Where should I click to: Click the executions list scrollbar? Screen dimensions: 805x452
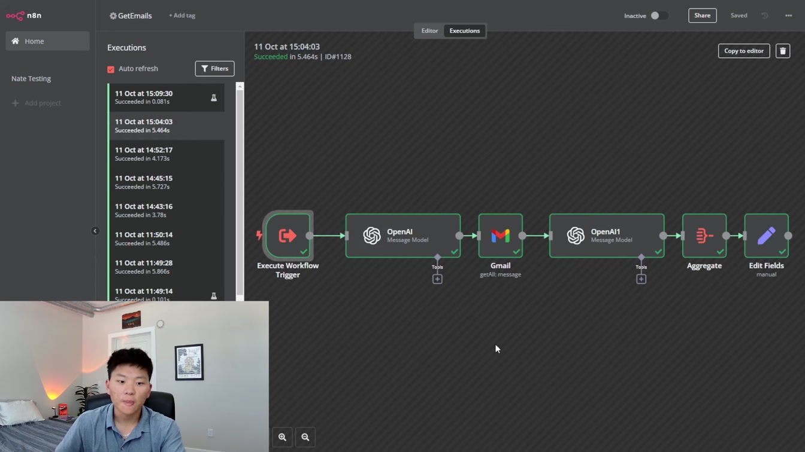pos(240,191)
